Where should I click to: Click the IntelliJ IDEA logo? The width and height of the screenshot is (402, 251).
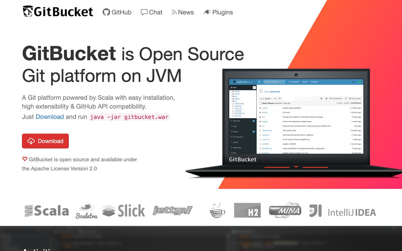[342, 211]
